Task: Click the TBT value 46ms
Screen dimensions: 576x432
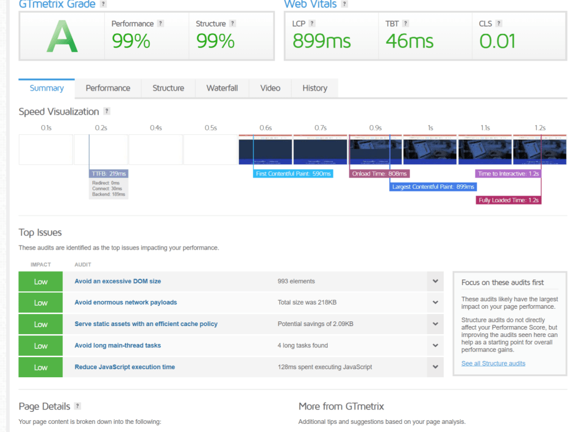Action: (x=410, y=41)
